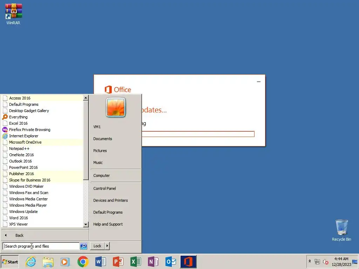
Task: Open Windows Explorer folder in taskbar
Action: click(48, 261)
